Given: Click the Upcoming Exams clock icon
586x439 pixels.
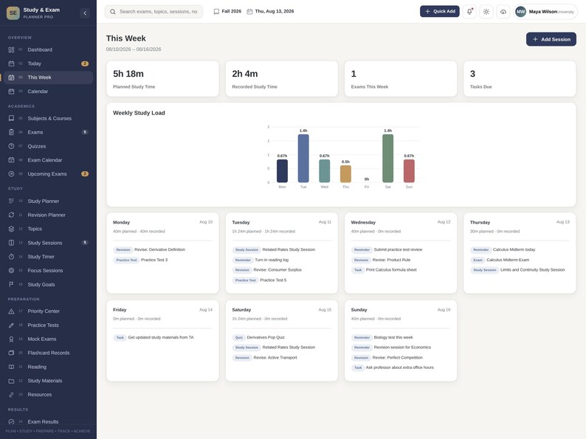Looking at the screenshot, I should coord(11,173).
